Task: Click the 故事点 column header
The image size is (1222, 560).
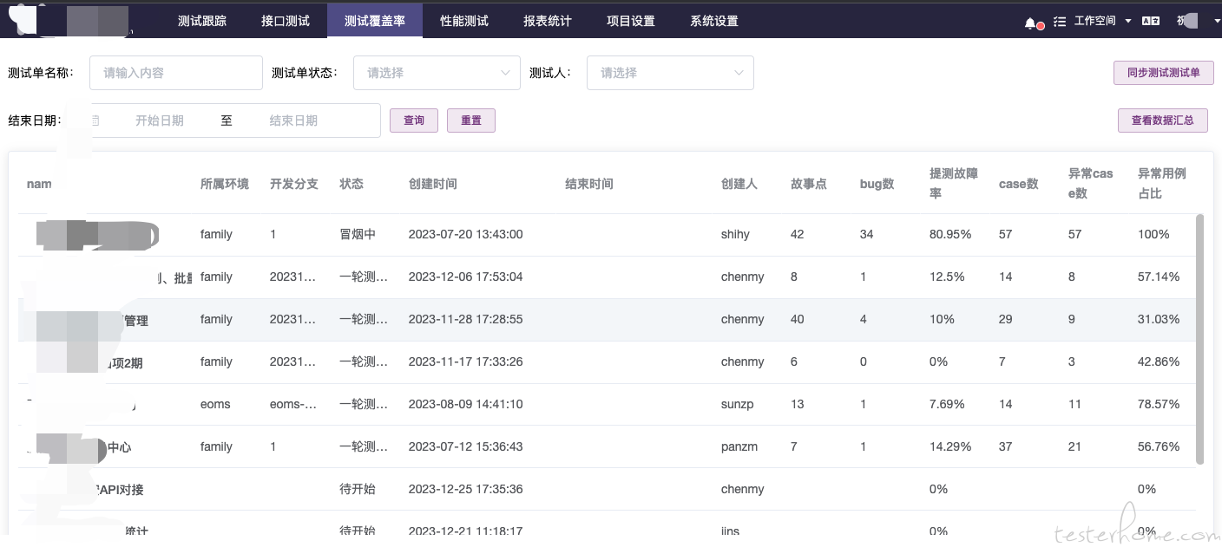Action: click(809, 184)
